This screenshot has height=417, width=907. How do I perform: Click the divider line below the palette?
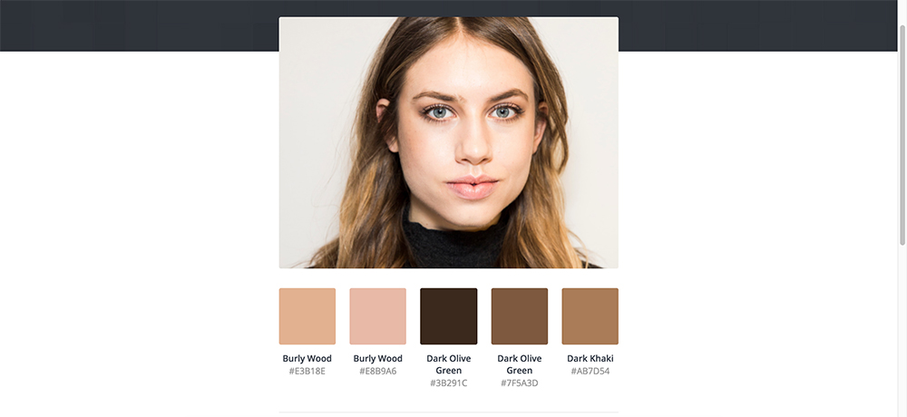[449, 412]
